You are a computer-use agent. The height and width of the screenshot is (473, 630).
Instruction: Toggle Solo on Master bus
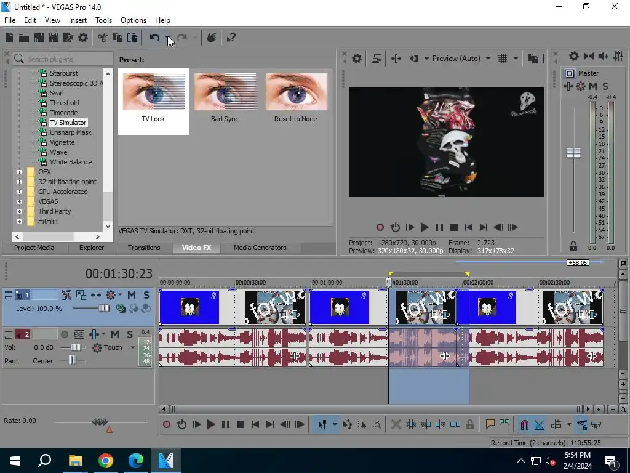[605, 86]
